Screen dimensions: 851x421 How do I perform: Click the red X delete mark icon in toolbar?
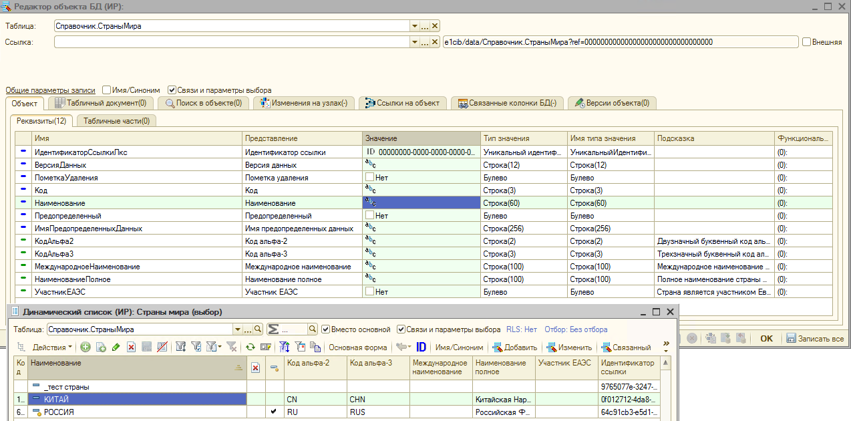132,347
